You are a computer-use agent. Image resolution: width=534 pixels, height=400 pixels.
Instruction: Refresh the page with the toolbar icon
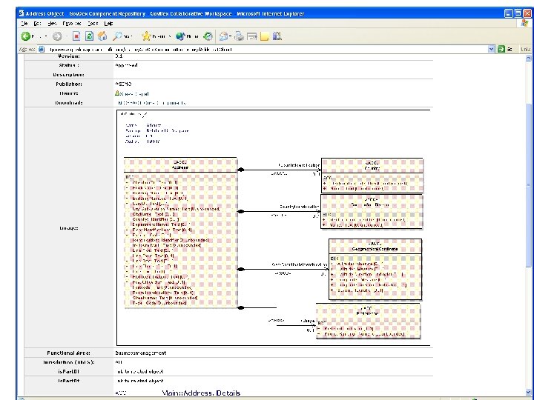pyautogui.click(x=89, y=36)
